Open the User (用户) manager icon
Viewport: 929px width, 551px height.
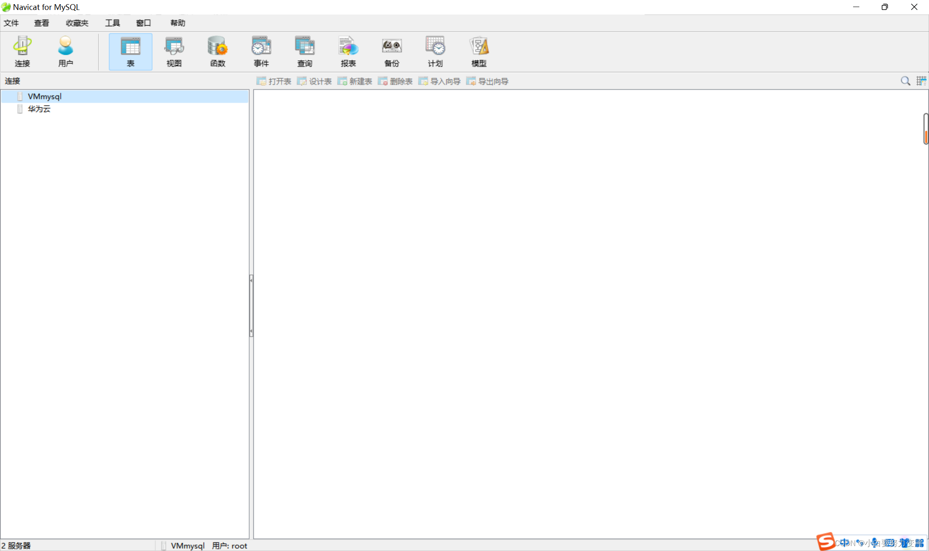[x=66, y=51]
